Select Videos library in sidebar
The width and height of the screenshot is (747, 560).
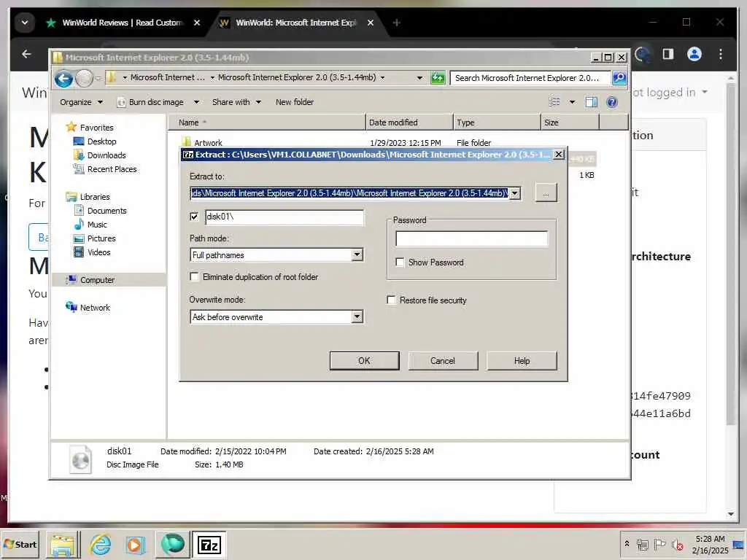point(98,252)
